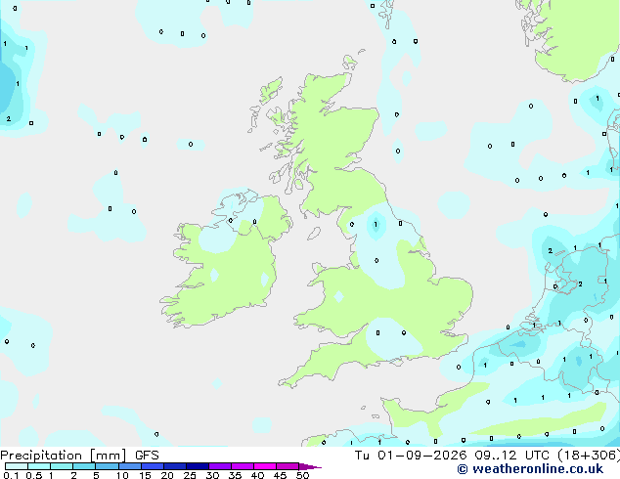Select the 45–50 mm legend swatch

(x=288, y=466)
